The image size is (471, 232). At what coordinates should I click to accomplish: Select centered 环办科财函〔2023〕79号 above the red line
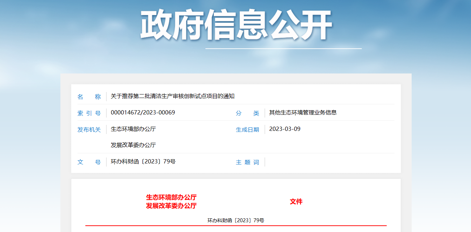[236, 220]
